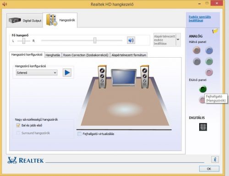229x176 pixels.
Task: Open Eszköz speciális beállításai link
Action: (x=200, y=19)
